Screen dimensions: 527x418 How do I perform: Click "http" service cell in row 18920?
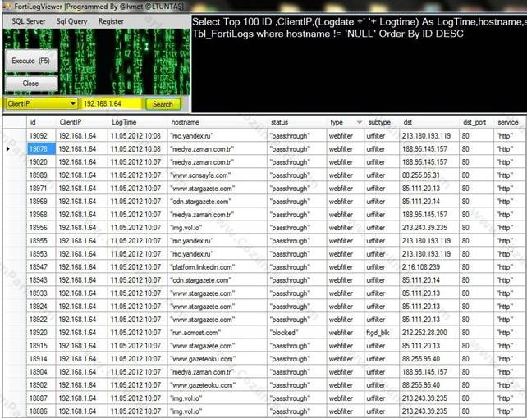[x=510, y=333]
